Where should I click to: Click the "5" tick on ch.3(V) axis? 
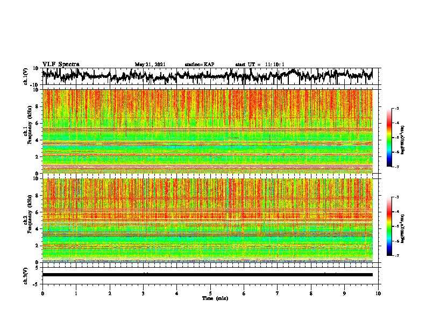coord(37,268)
